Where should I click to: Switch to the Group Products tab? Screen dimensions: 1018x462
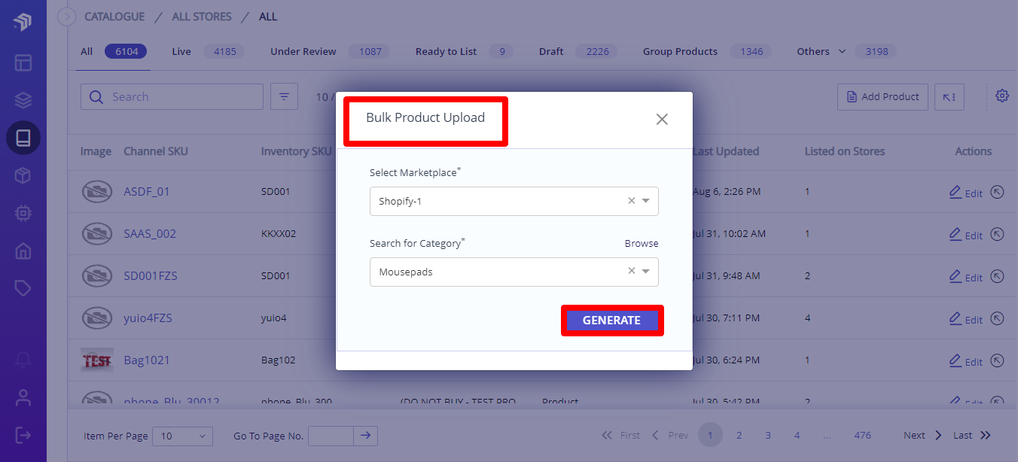[x=706, y=52]
